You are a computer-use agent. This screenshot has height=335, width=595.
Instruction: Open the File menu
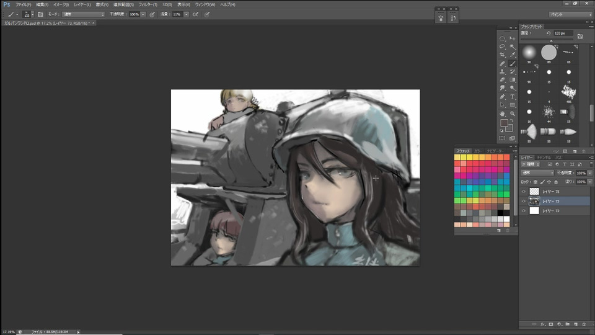pos(23,4)
